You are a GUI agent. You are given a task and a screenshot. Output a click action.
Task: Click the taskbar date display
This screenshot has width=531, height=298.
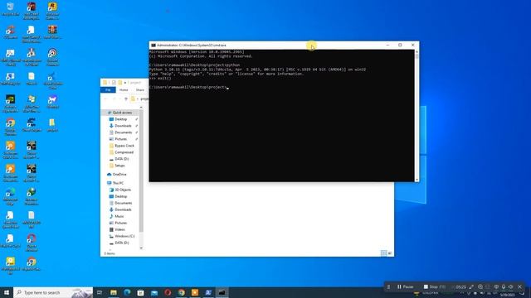[507, 295]
